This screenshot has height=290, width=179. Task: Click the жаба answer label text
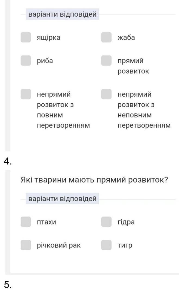click(x=126, y=38)
